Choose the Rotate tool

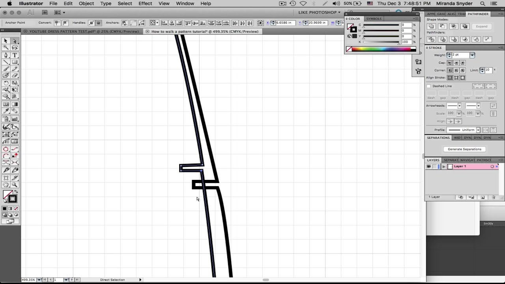(x=6, y=83)
